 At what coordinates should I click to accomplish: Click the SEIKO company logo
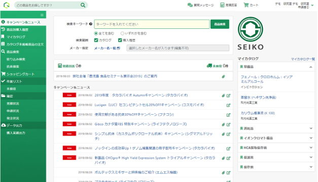point(251,33)
